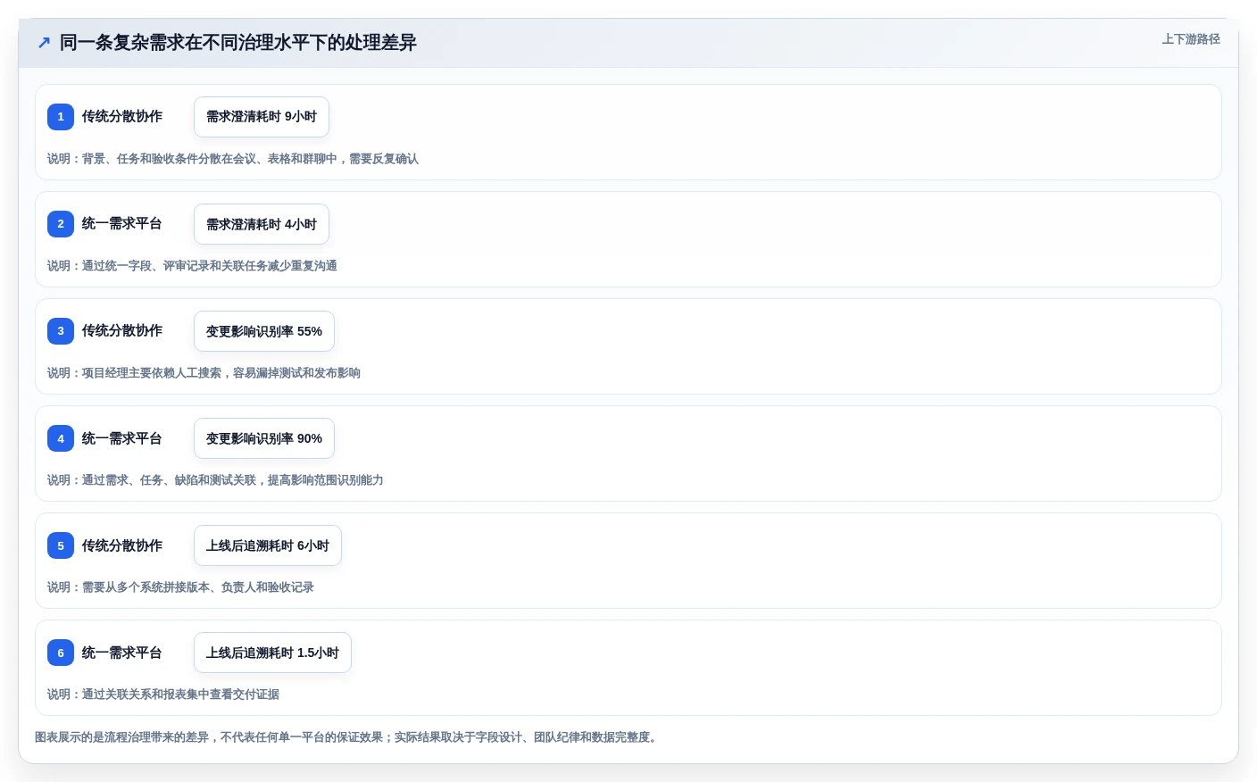Click 传统分散协作 label in step 1

(122, 117)
